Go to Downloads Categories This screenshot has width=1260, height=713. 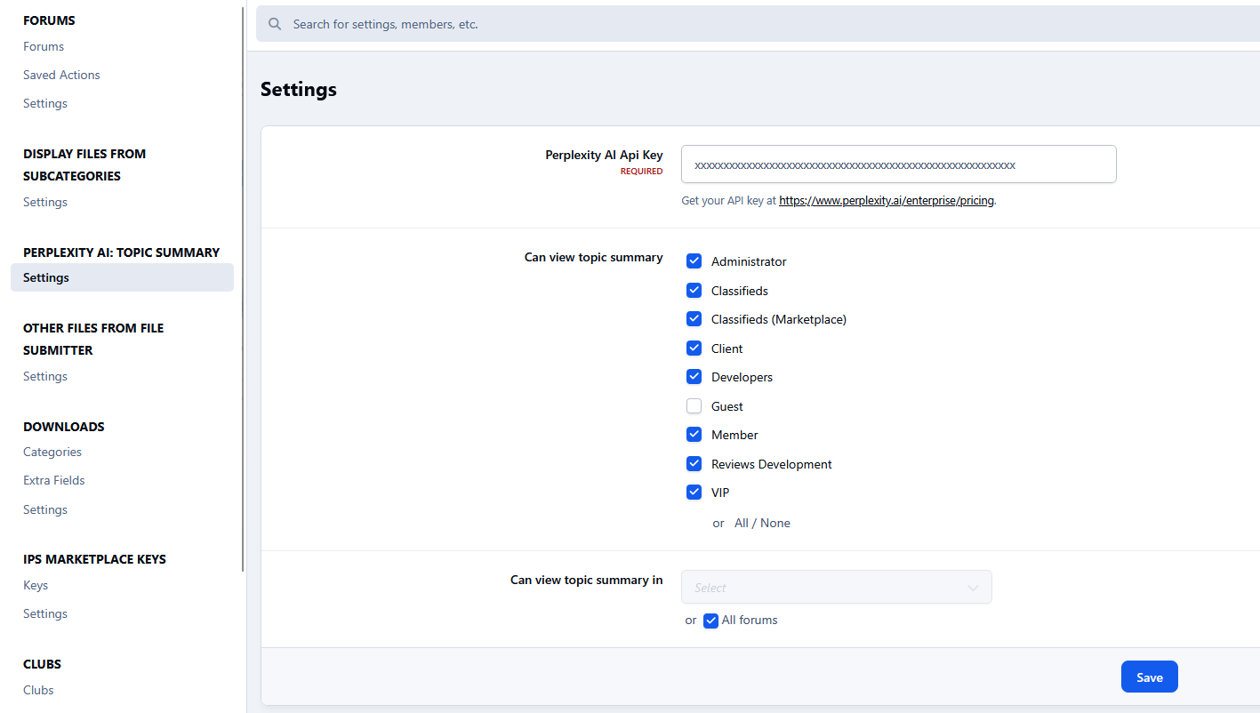(52, 452)
